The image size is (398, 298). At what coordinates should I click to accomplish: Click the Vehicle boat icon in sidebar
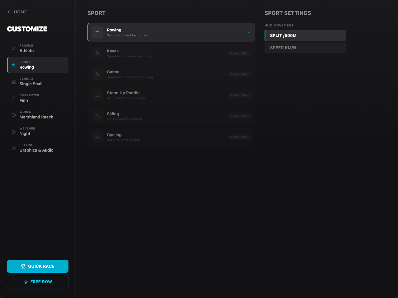[14, 82]
